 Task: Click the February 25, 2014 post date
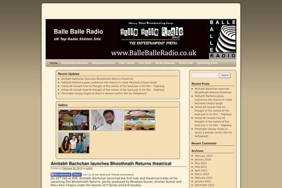[72, 168]
